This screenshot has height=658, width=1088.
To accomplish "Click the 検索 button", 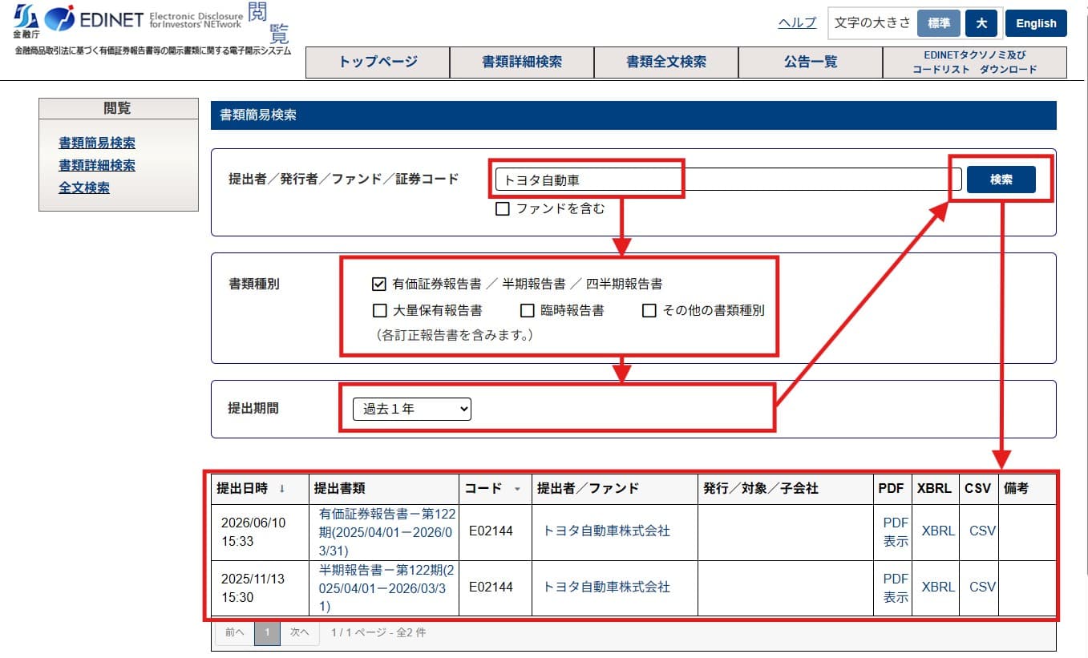I will tap(1001, 180).
